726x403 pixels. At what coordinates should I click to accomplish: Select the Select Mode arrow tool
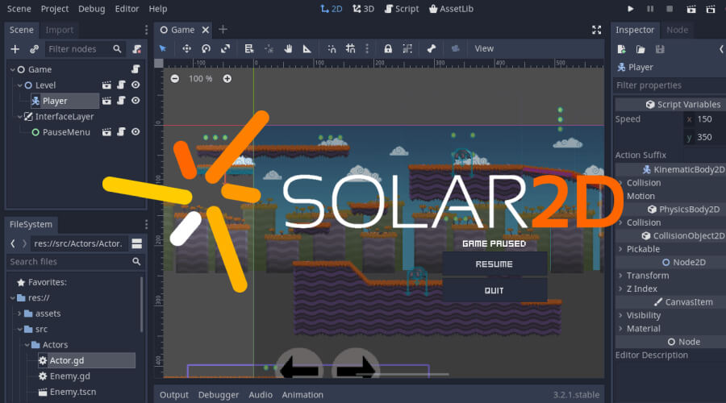pos(162,48)
